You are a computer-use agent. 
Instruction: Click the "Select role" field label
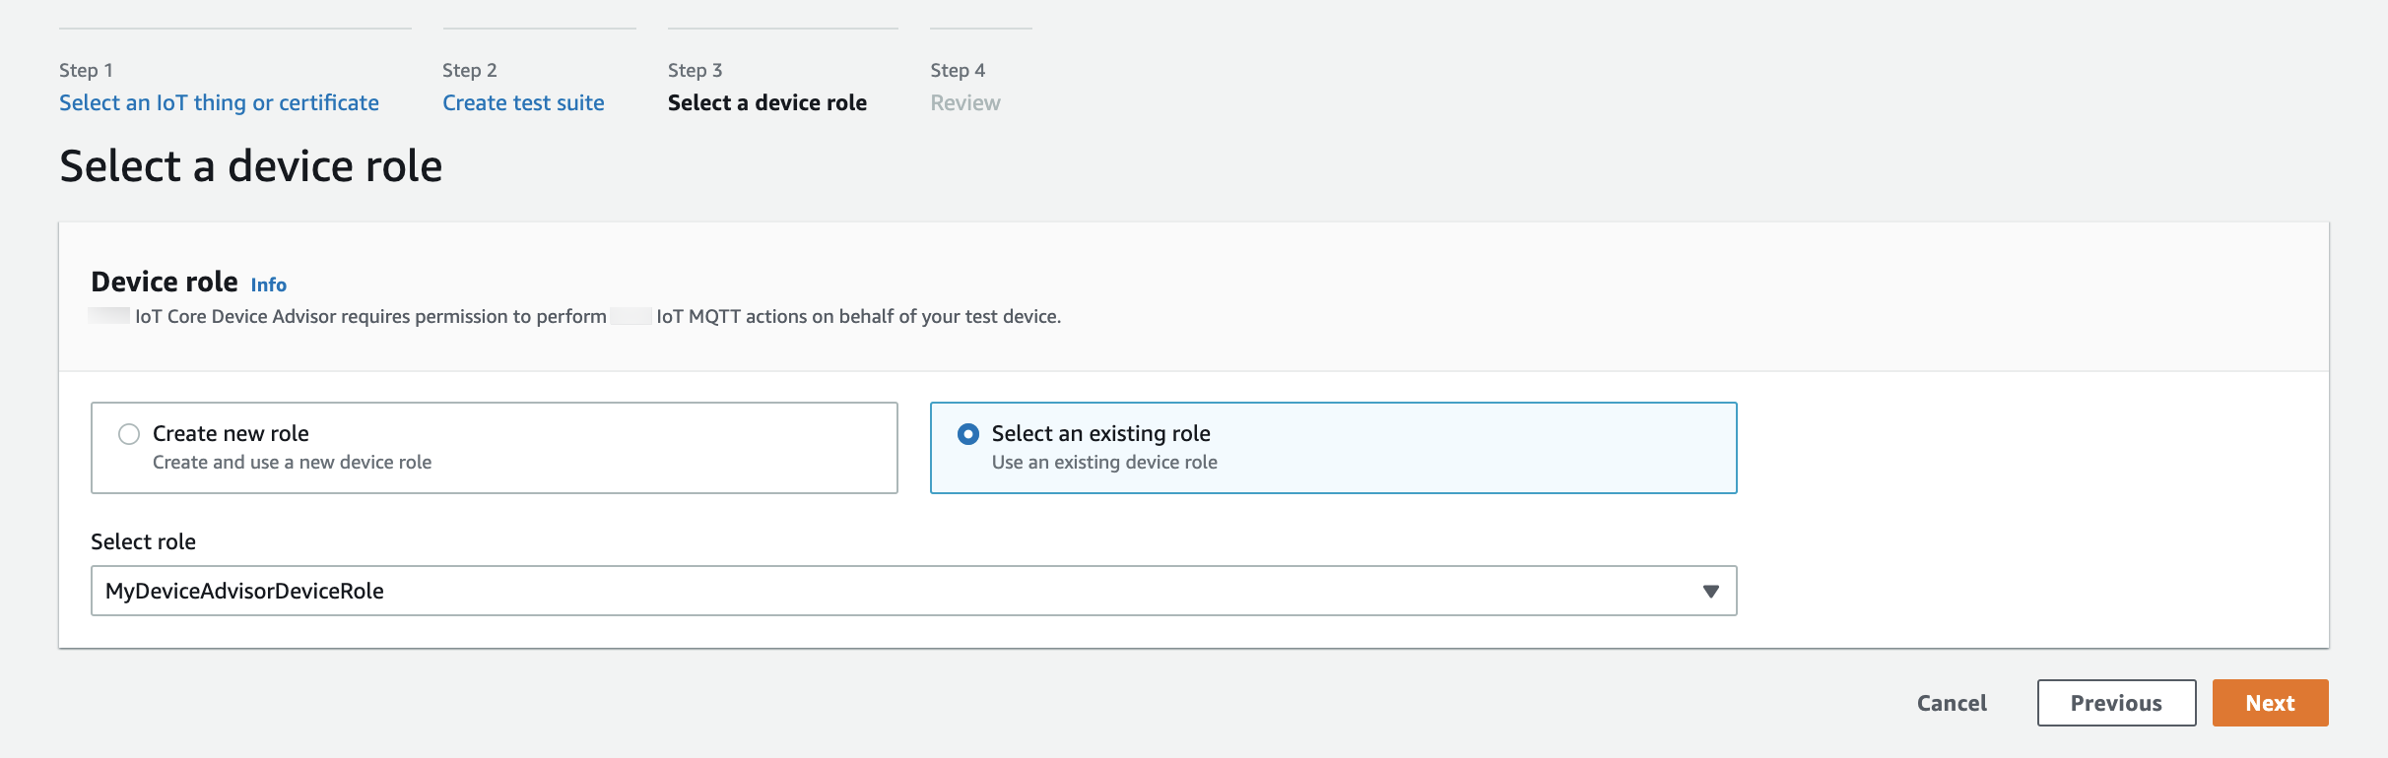point(143,542)
